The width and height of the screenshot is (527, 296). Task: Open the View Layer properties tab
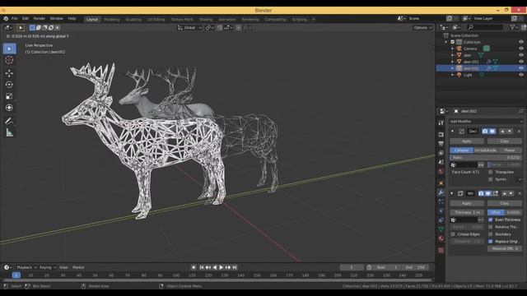[441, 153]
